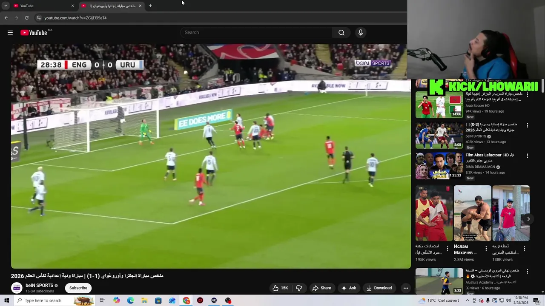Open the Short with 195K views
Screen dimensions: 545x306
[434, 213]
